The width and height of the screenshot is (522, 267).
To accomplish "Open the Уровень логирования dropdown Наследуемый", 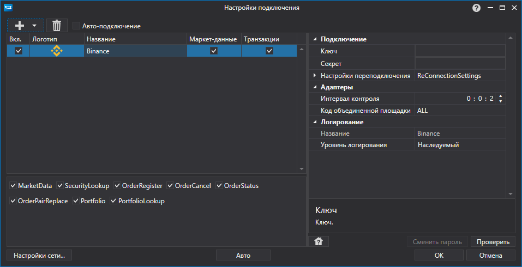I will (460, 145).
